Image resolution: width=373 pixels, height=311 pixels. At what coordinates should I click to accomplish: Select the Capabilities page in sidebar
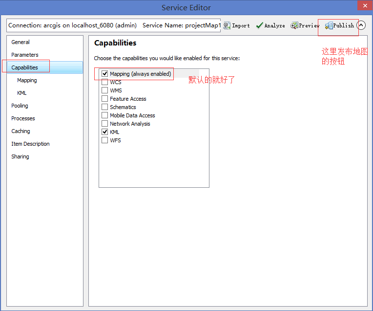45,67
